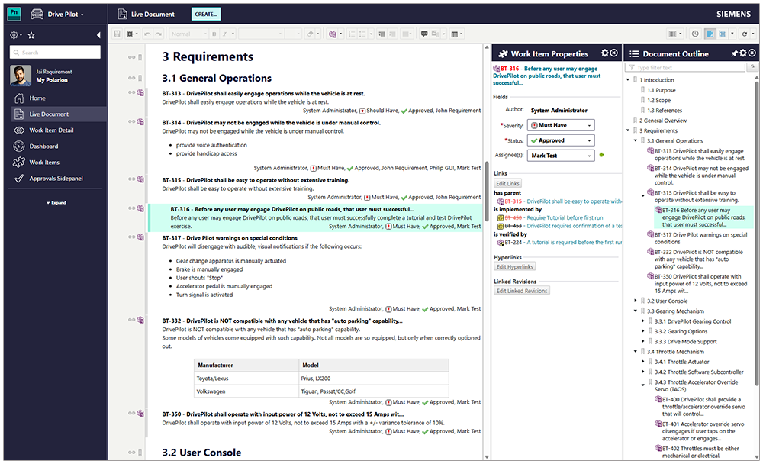Click BT-313 work item icon in document margin
The image size is (763, 464).
click(x=140, y=92)
